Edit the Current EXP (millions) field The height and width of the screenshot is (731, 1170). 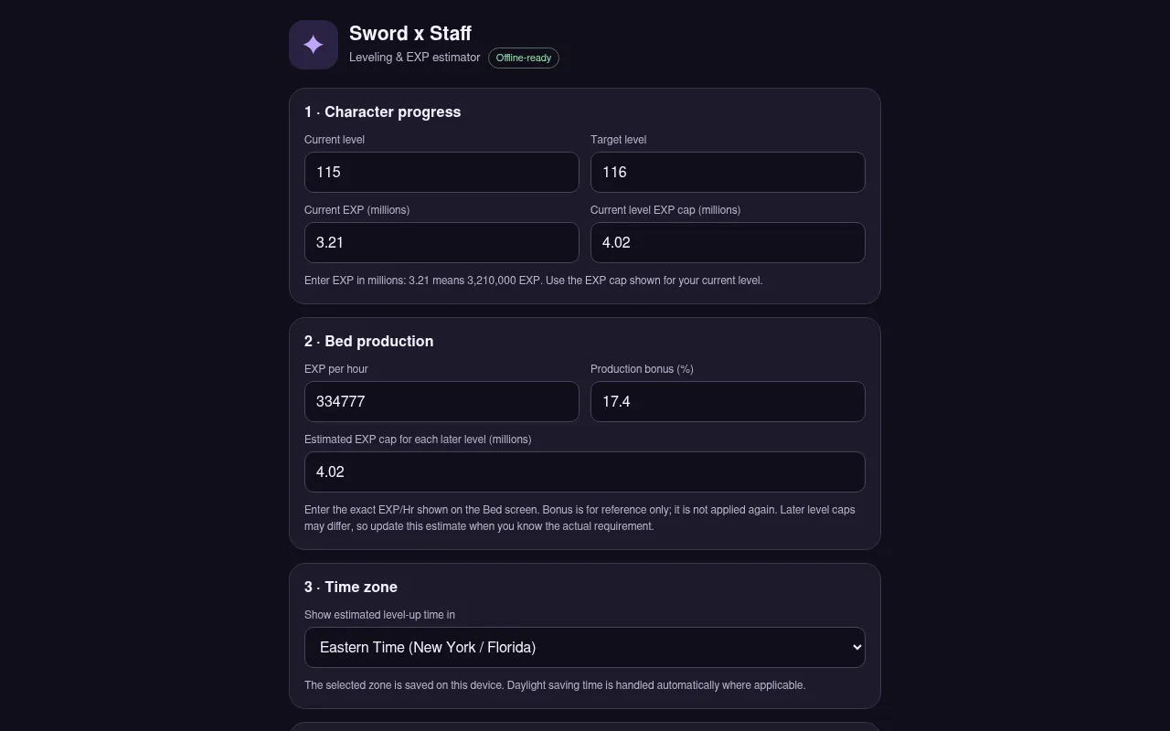(441, 242)
